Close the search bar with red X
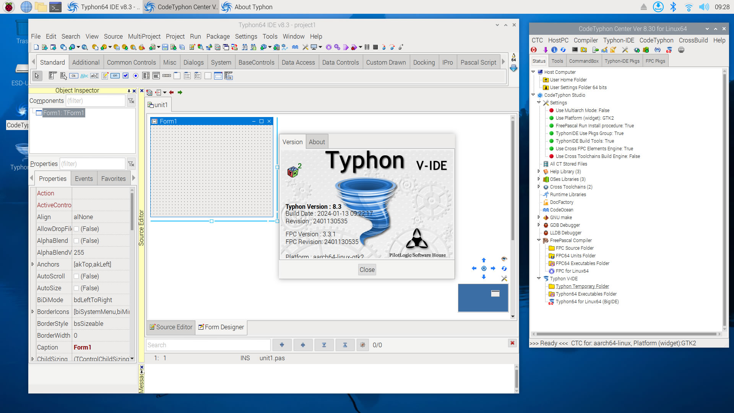 (512, 343)
